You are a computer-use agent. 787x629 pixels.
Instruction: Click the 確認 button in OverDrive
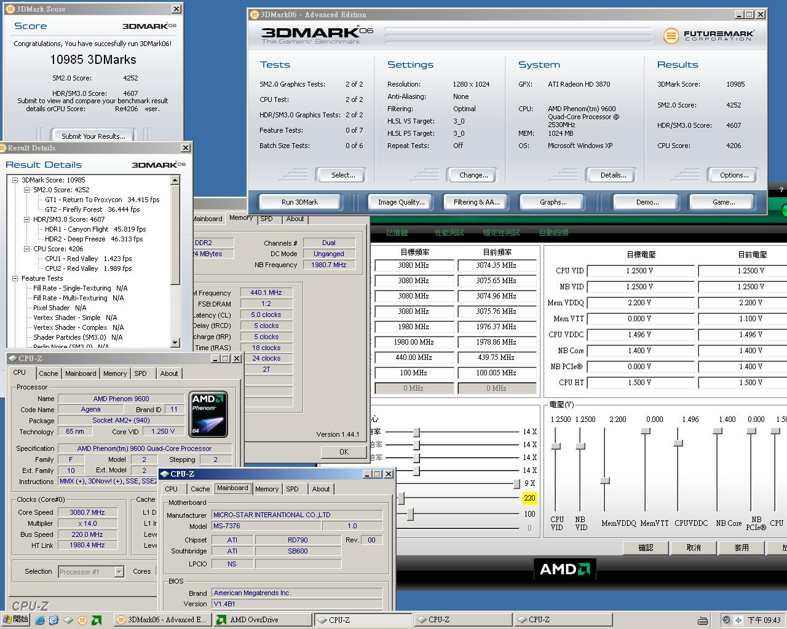(x=646, y=548)
